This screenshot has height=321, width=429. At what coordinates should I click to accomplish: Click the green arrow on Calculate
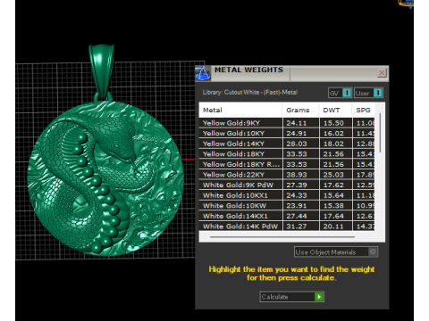pyautogui.click(x=319, y=297)
